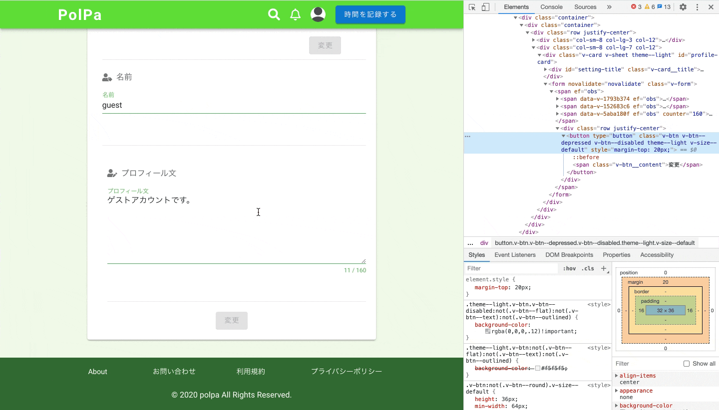Click breadcrumb button.v-btn.v-btn--depressed
719x410 pixels.
pos(595,243)
